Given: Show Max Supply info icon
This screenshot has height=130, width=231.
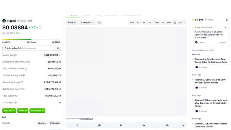Looking at the screenshot, I should point(16,103).
